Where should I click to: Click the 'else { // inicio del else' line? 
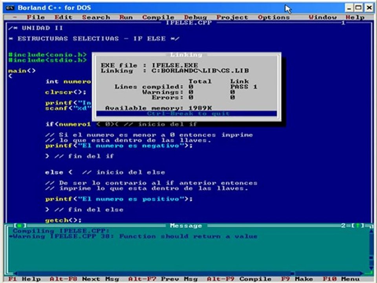(x=105, y=172)
